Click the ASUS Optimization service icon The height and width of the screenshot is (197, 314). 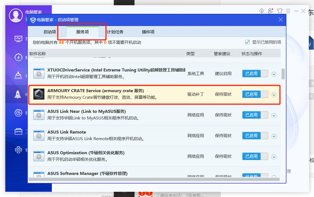[x=39, y=156]
